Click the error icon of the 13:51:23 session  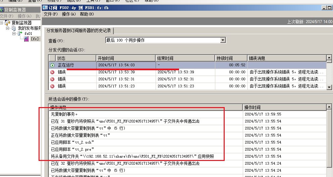click(52, 86)
